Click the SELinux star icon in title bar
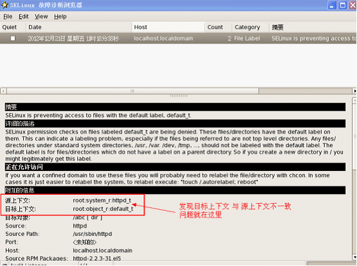Screen dimensions: 357x266 pyautogui.click(x=5, y=5)
